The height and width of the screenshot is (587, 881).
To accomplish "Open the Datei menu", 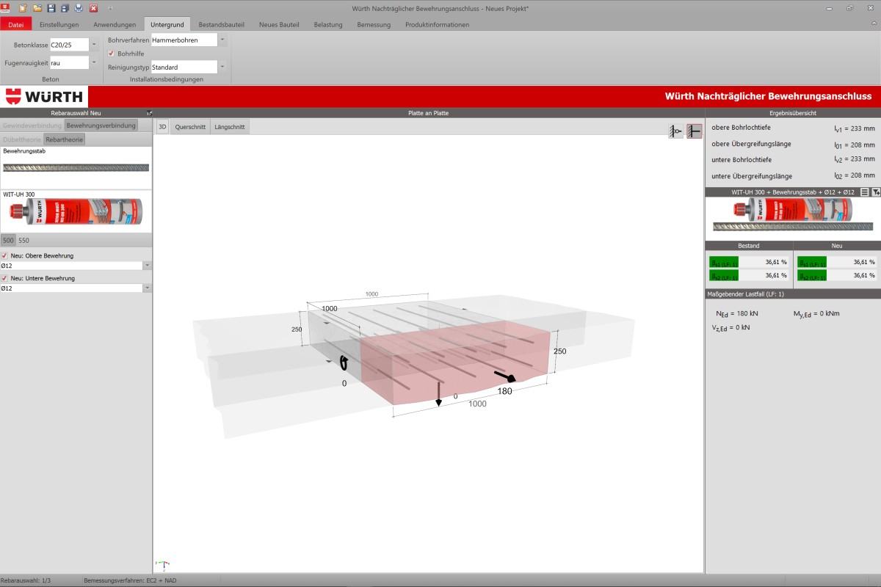I will click(x=15, y=24).
